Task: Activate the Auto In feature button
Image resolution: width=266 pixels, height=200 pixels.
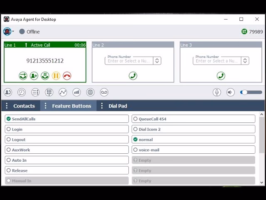Action: (66, 160)
